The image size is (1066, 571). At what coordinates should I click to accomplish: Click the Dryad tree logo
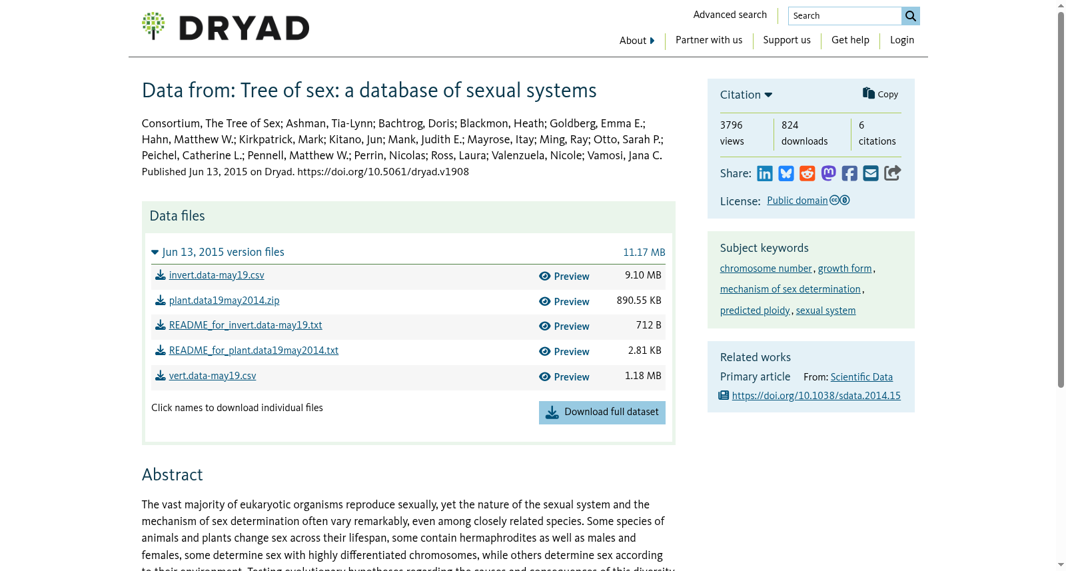[x=153, y=26]
